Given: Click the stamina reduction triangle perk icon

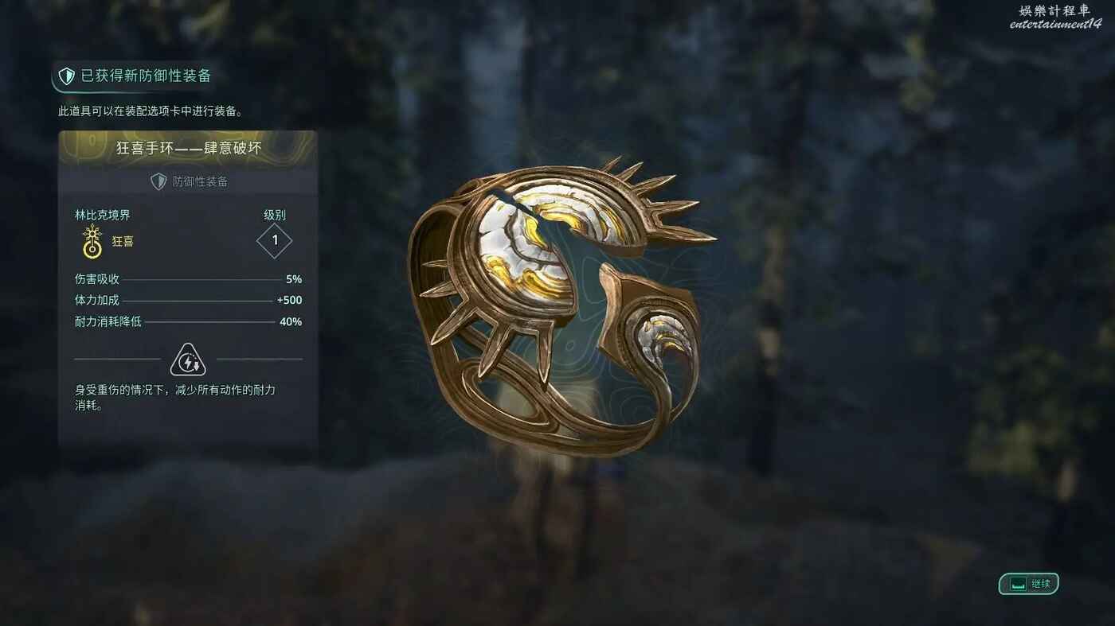Looking at the screenshot, I should coord(188,360).
